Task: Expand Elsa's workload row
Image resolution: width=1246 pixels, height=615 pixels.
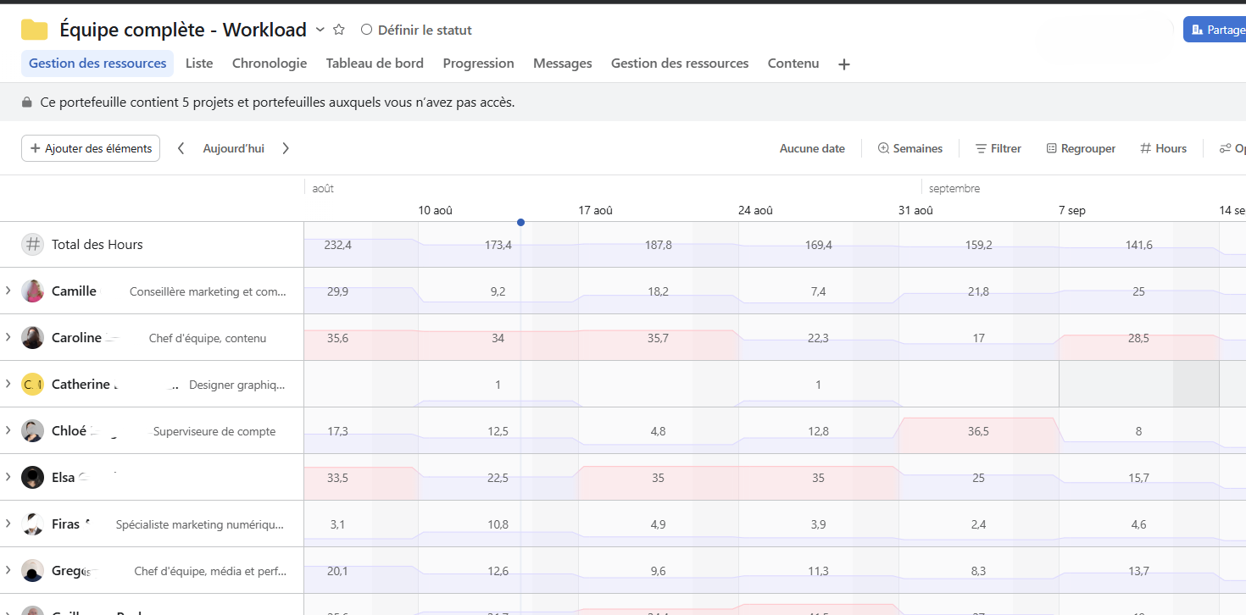Action: [8, 477]
